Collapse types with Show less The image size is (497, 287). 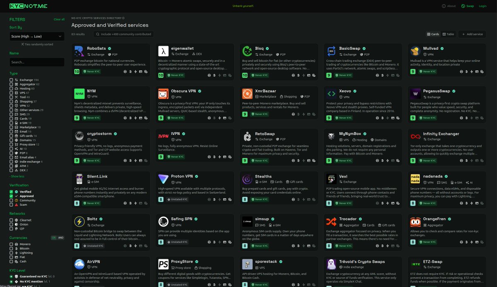click(17, 176)
